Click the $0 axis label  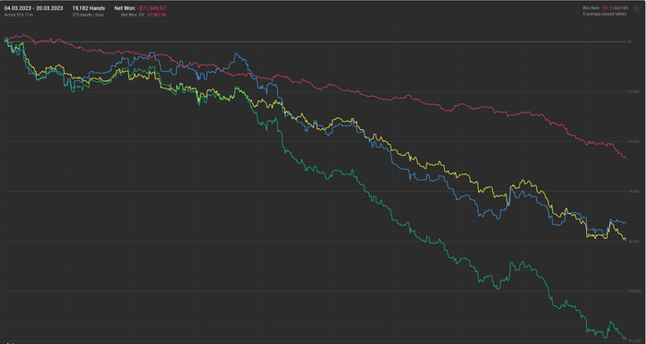(x=629, y=42)
